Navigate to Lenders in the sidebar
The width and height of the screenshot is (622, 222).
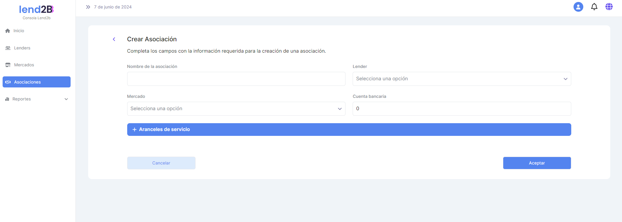click(22, 48)
